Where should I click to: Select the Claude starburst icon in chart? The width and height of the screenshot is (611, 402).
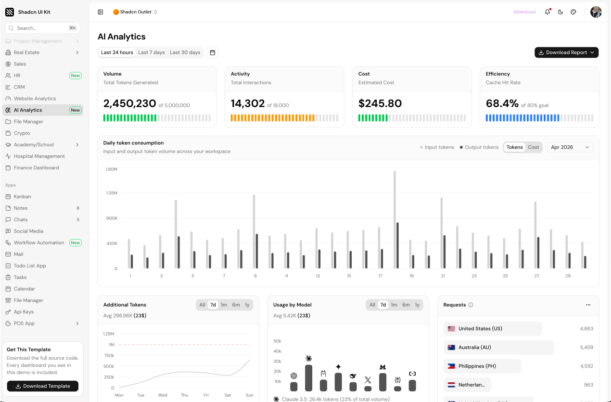308,358
